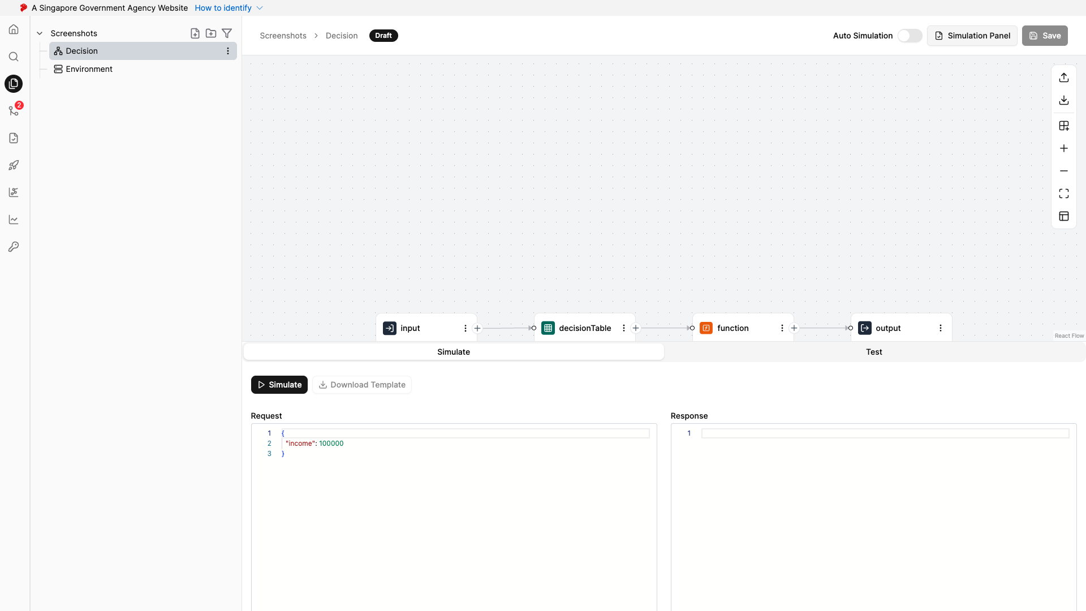
Task: Toggle the Auto Simulation switch
Action: (x=910, y=36)
